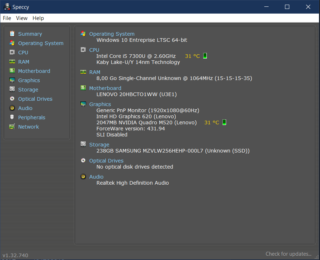
Task: Click the Motherboard icon in sidebar
Action: tap(12, 71)
